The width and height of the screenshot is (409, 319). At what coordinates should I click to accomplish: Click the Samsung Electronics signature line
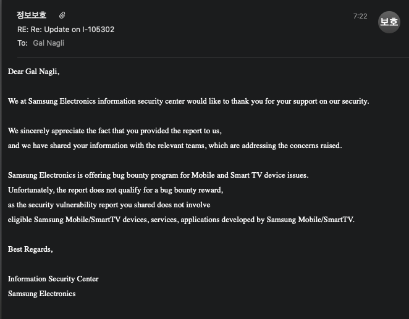(x=41, y=294)
